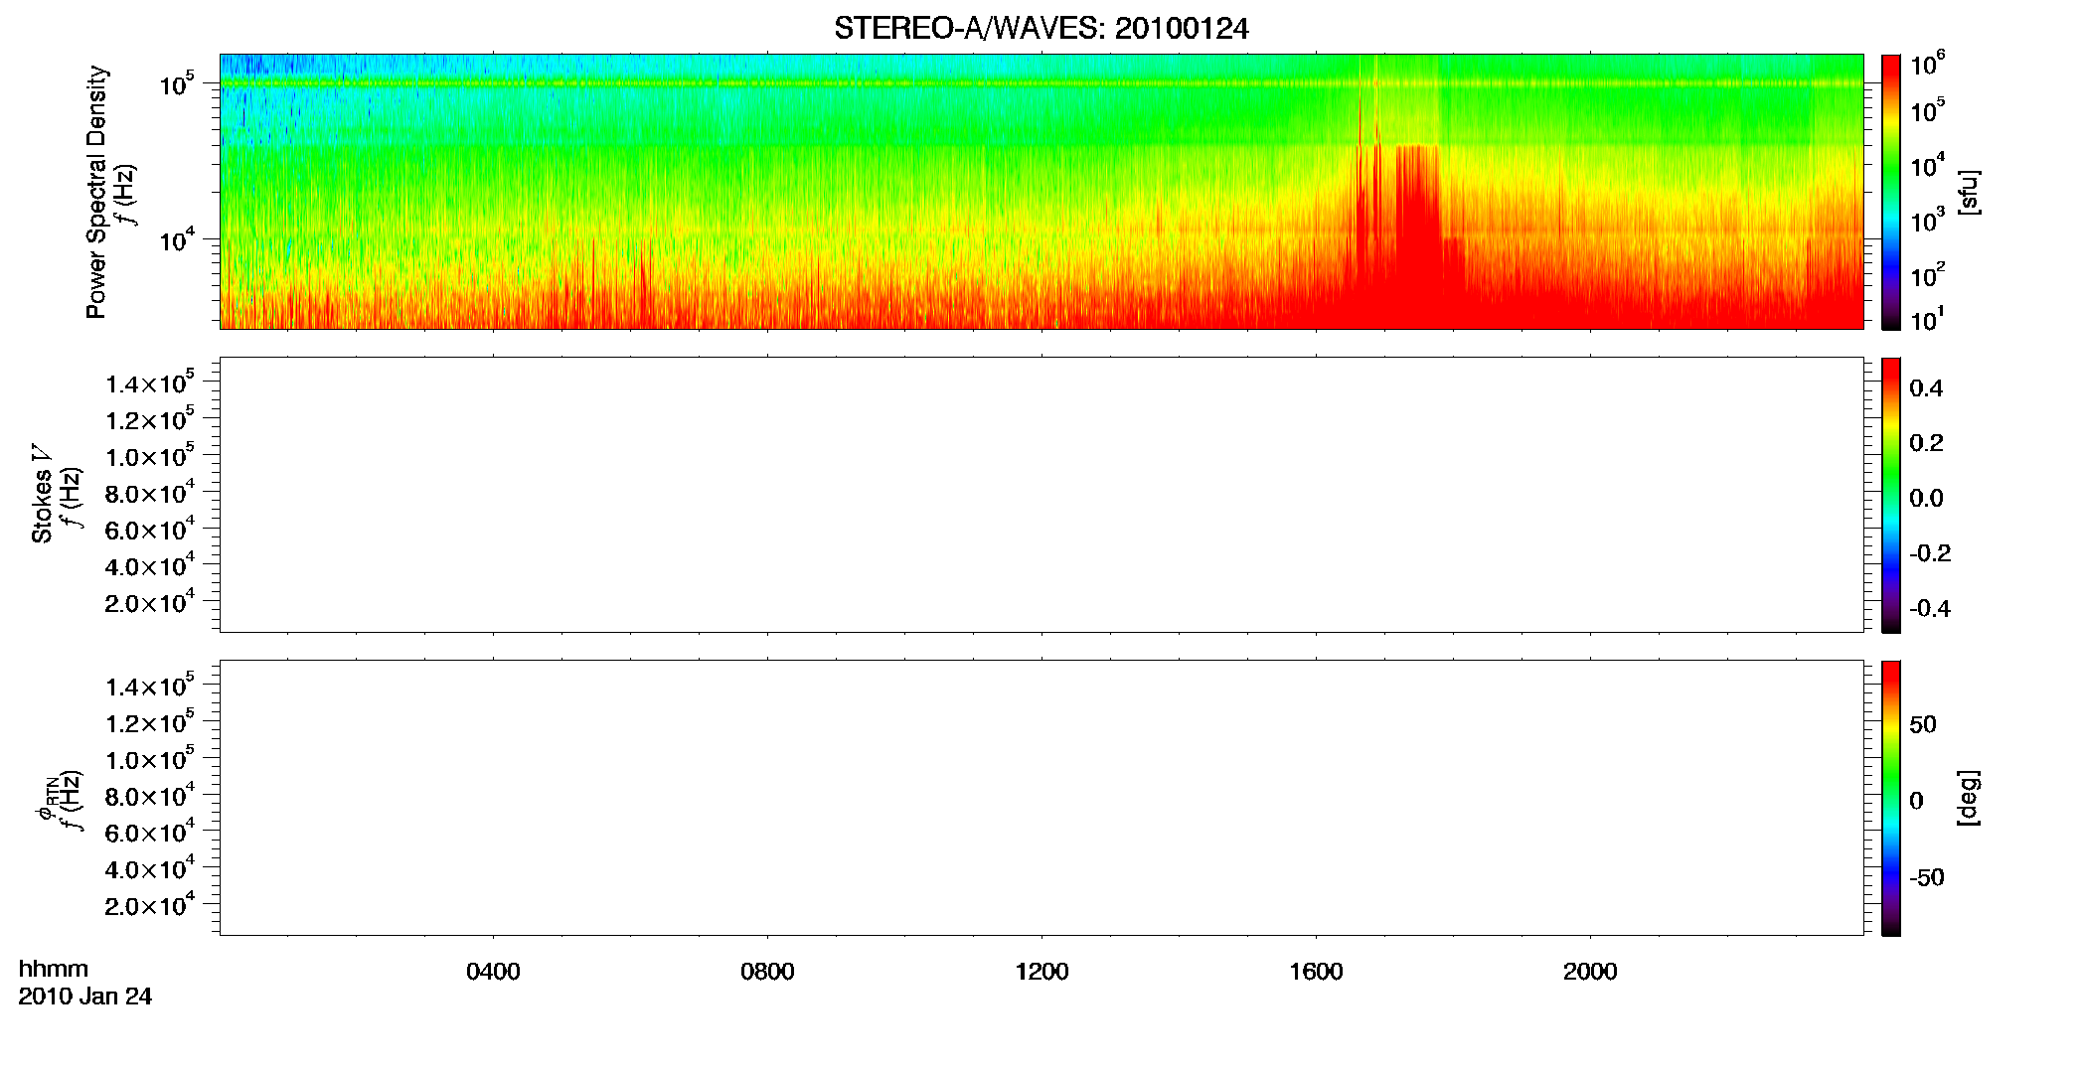Click the 1.0×10^5 tick in Stokes V panel
2083x1073 pixels.
(150, 456)
